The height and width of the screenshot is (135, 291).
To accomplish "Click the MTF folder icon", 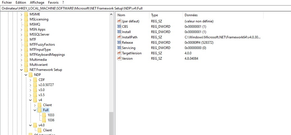I will (x=26, y=39).
